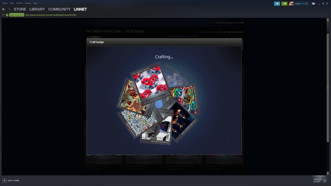331x186 pixels.
Task: Enter Big Picture mode
Action: pyautogui.click(x=313, y=4)
